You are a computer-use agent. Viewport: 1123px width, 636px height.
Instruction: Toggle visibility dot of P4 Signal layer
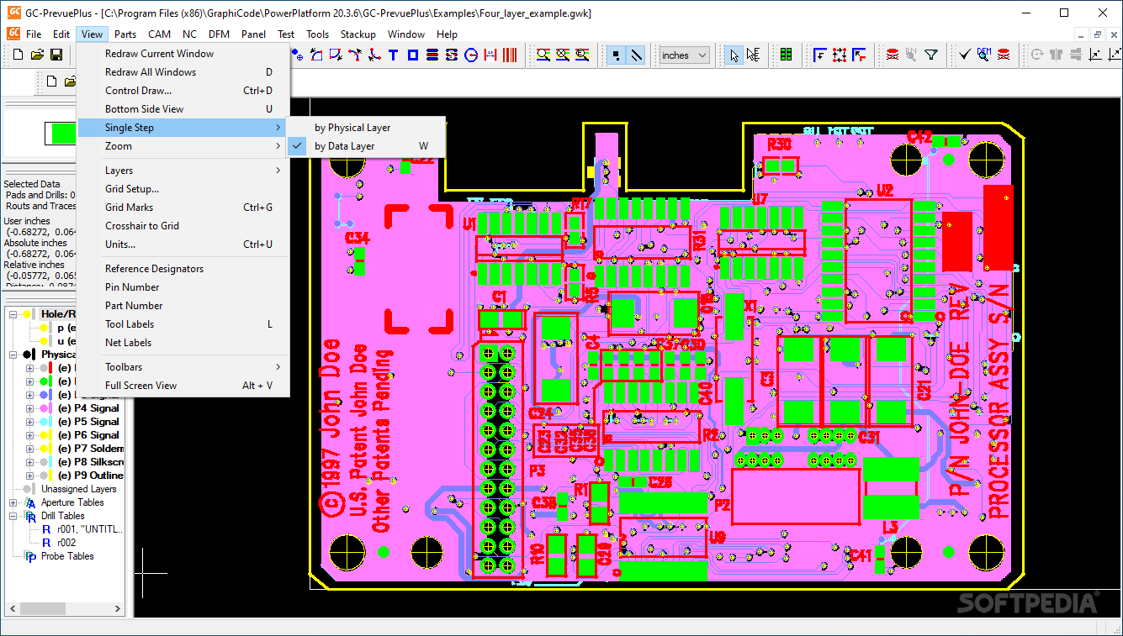coord(45,408)
